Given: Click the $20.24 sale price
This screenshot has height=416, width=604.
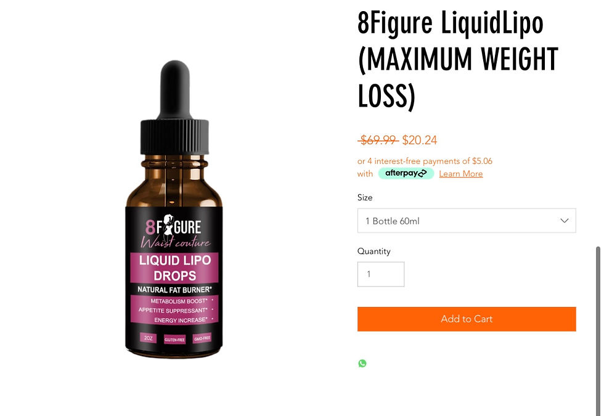Looking at the screenshot, I should 420,140.
